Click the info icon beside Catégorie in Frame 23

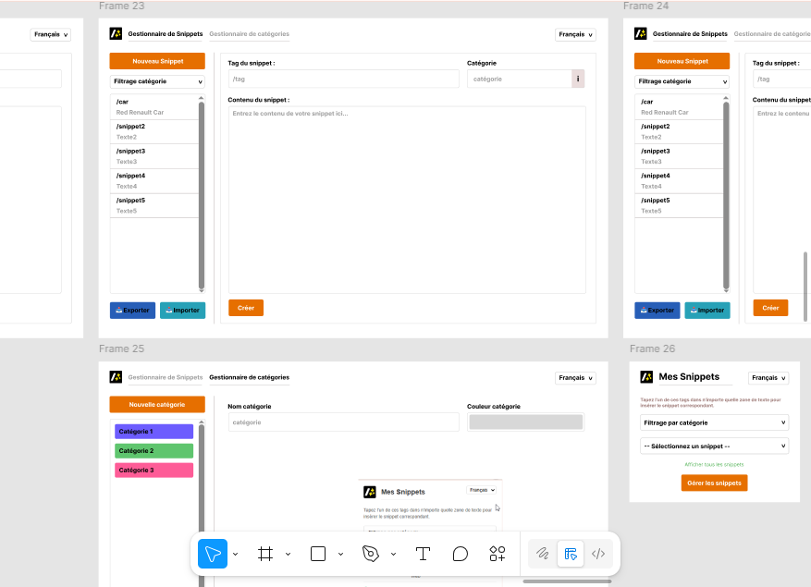[x=578, y=79]
